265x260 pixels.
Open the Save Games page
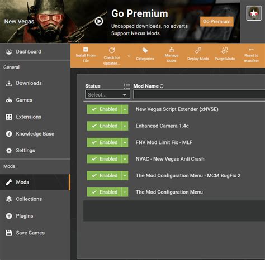[35, 233]
